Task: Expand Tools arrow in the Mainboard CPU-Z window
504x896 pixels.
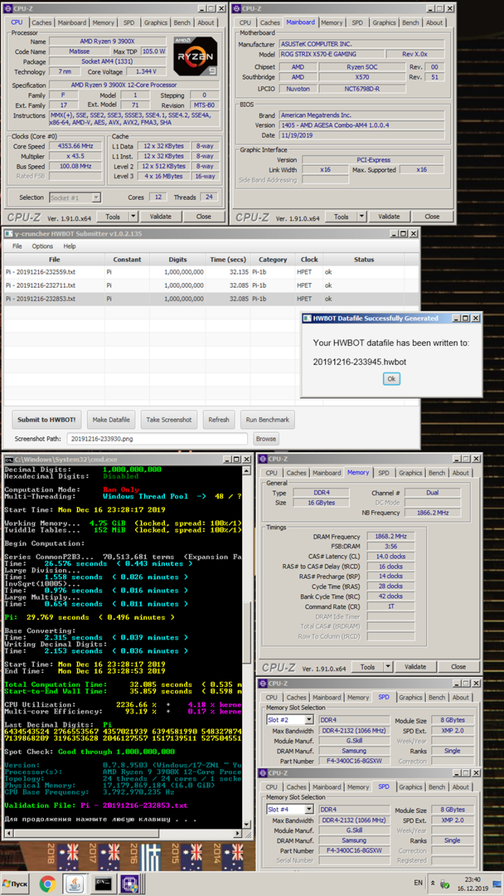Action: coord(362,217)
